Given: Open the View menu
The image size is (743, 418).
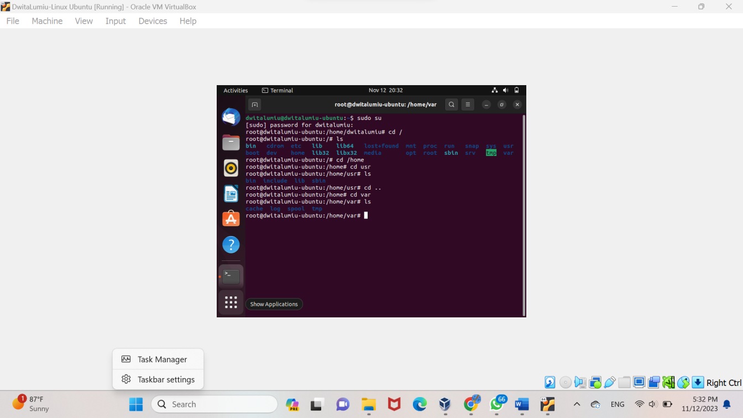Looking at the screenshot, I should click(84, 21).
